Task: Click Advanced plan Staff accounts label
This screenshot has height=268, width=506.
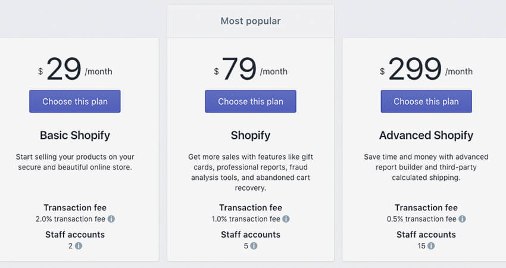Action: (426, 235)
